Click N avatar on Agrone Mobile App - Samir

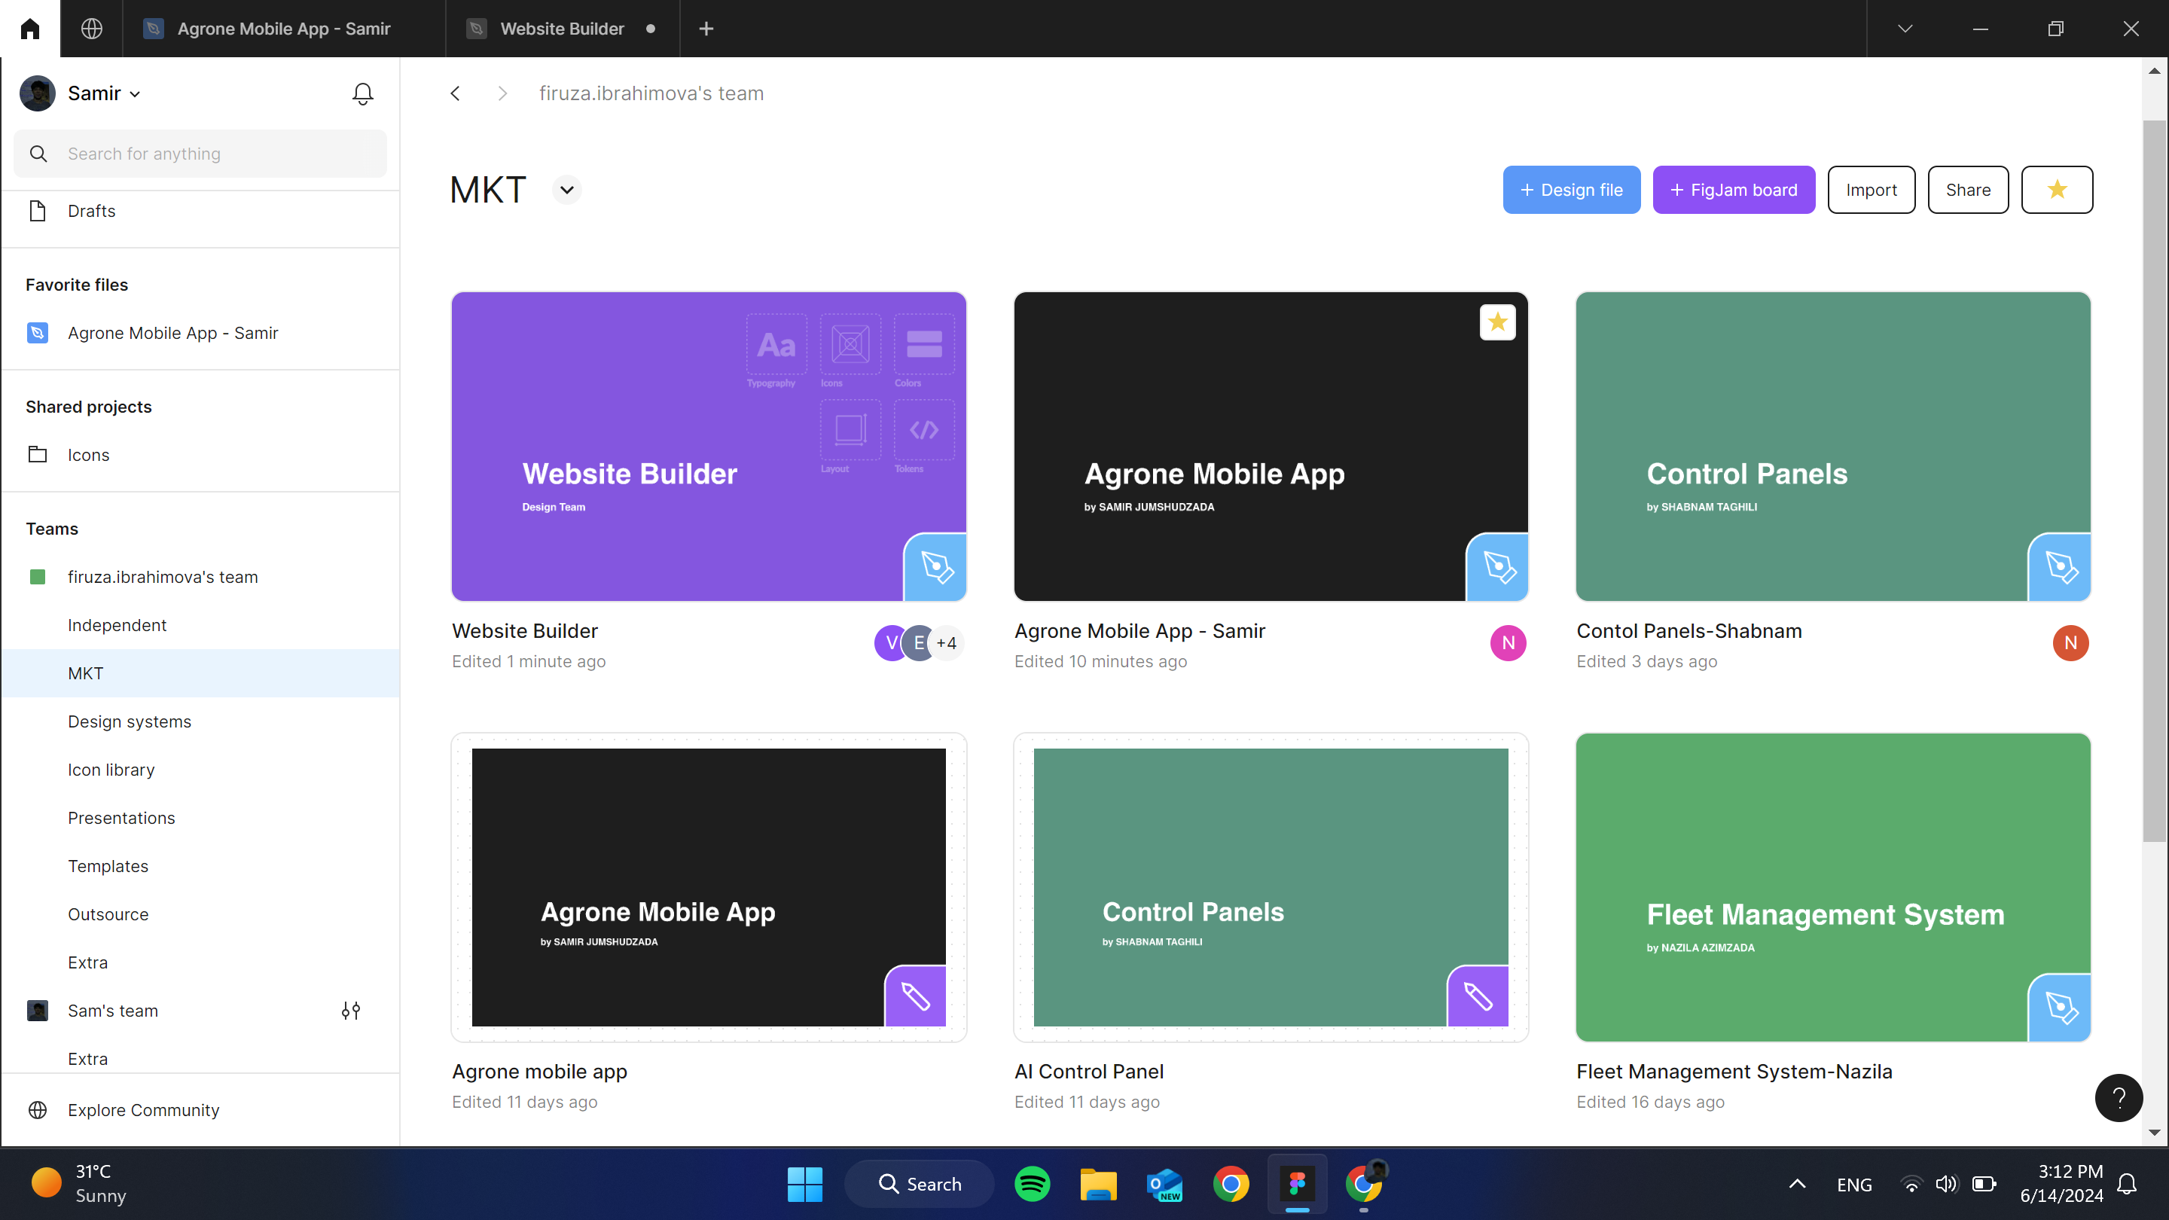click(1508, 643)
